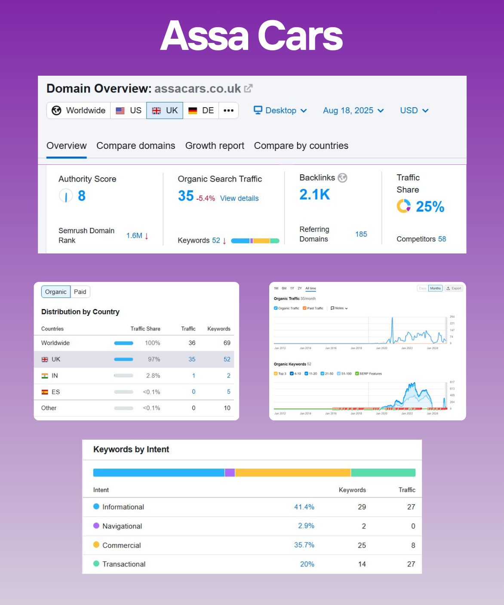
Task: Select the US flag icon
Action: click(x=120, y=111)
